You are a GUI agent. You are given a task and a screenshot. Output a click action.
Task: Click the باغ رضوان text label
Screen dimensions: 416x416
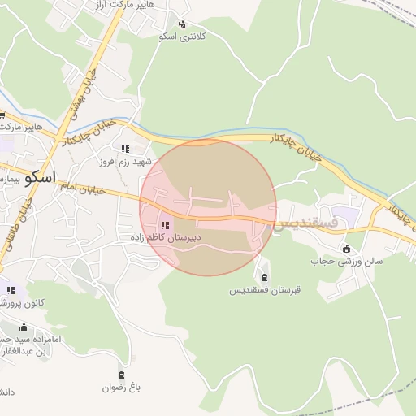click(121, 388)
